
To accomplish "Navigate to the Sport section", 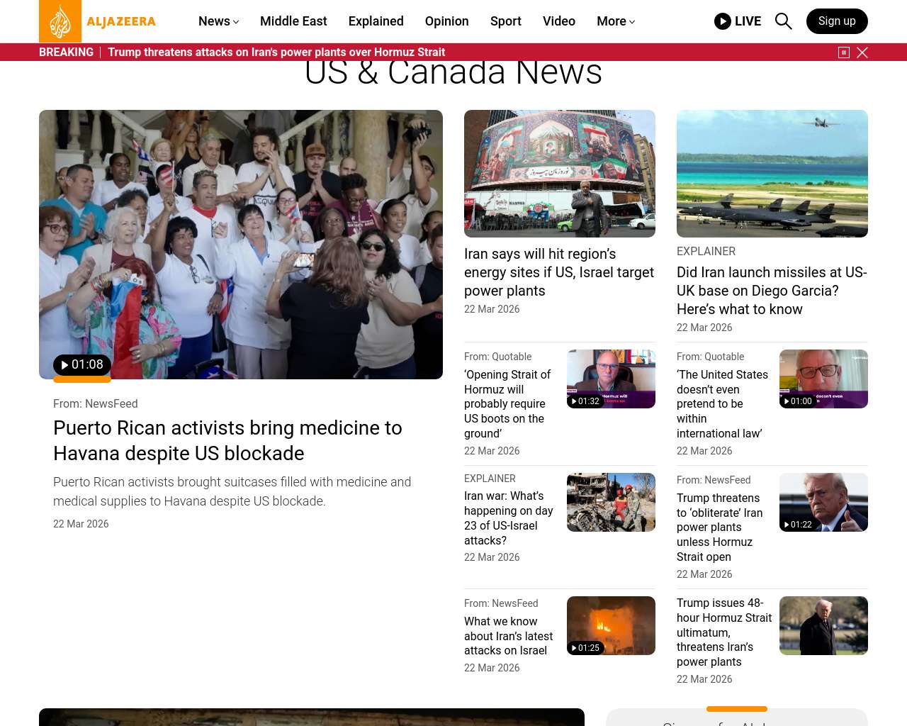I will pyautogui.click(x=506, y=21).
